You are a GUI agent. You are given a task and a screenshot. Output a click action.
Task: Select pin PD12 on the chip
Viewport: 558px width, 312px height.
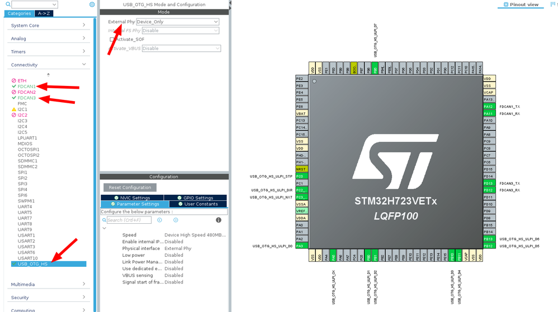pos(489,190)
